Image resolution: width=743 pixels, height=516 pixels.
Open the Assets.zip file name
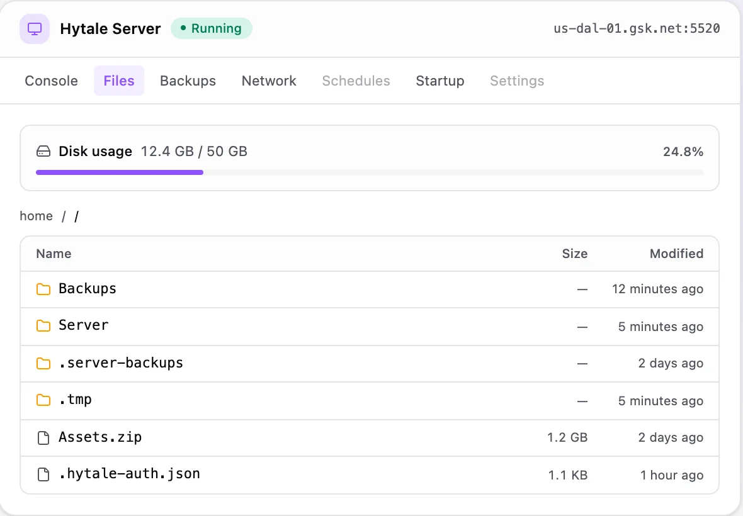tap(100, 437)
